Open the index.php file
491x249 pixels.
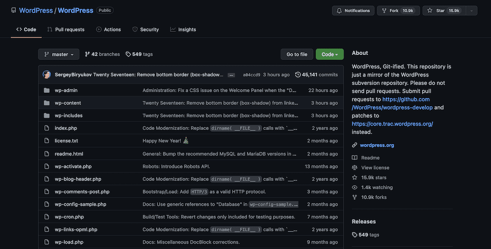pyautogui.click(x=66, y=128)
